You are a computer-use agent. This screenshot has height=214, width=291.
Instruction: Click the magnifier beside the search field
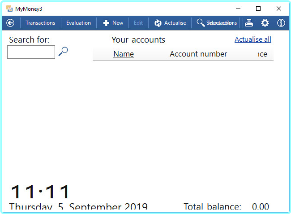[63, 52]
